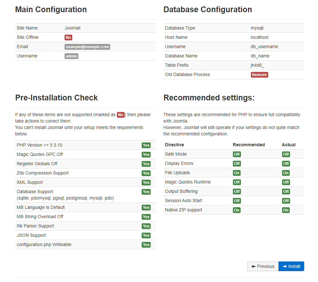Image resolution: width=318 pixels, height=282 pixels.
Task: Click Safe Mode recommended Off badge
Action: click(237, 154)
